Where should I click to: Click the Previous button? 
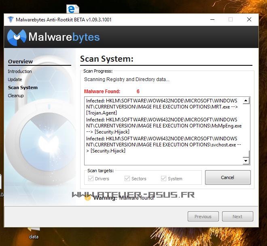(x=203, y=217)
